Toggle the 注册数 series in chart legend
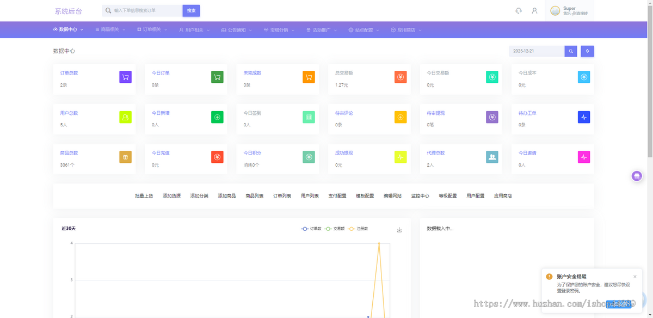Screen dimensions: 653x318 coord(358,229)
